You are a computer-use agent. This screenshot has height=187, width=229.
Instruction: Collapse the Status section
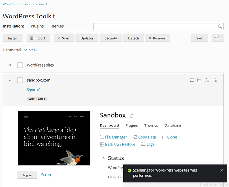pos(103,158)
